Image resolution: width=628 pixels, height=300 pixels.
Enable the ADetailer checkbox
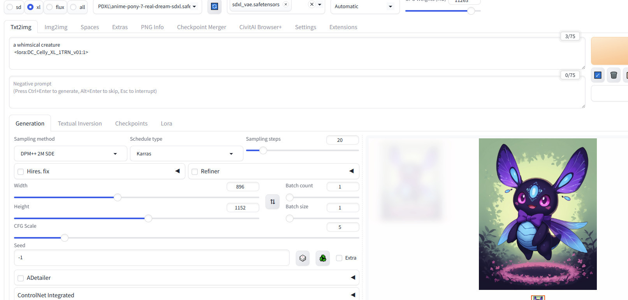point(21,278)
